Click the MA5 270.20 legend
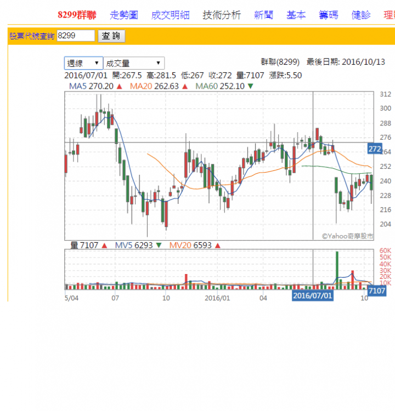This screenshot has height=411, width=395. pyautogui.click(x=96, y=86)
